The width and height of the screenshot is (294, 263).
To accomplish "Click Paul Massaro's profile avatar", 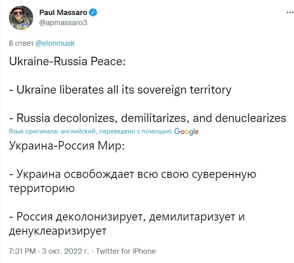I will [x=21, y=18].
